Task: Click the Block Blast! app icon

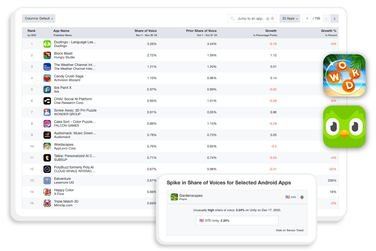Action: point(47,55)
